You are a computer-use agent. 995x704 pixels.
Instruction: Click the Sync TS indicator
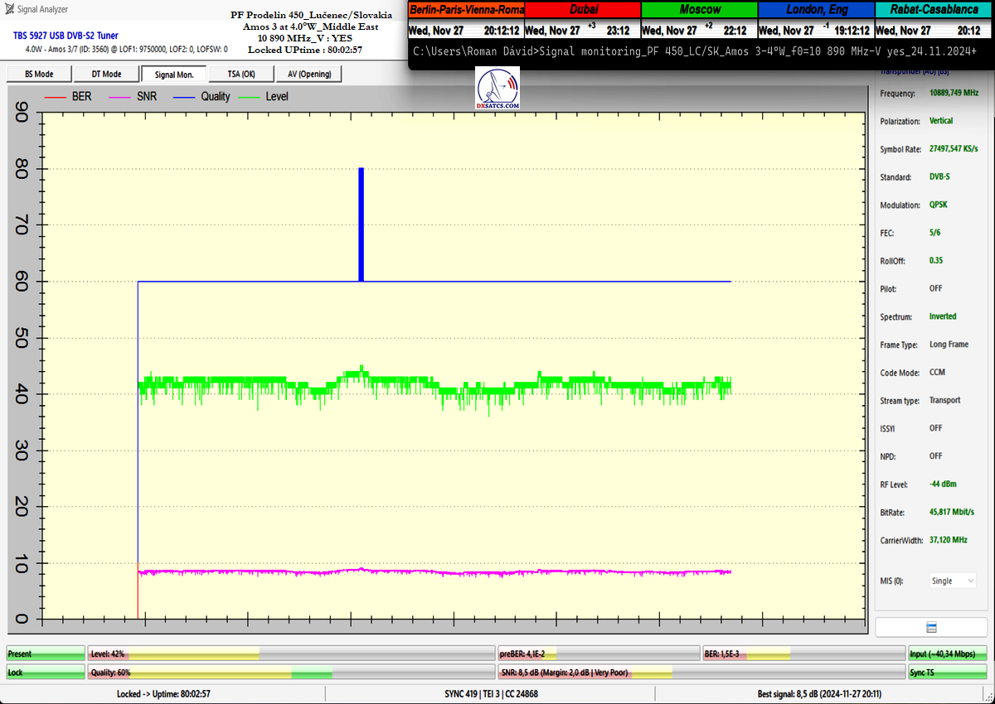point(947,673)
